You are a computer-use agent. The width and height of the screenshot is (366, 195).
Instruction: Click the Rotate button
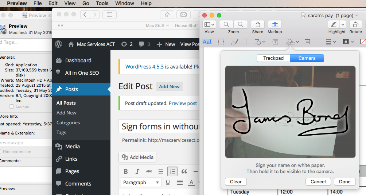[x=355, y=25]
